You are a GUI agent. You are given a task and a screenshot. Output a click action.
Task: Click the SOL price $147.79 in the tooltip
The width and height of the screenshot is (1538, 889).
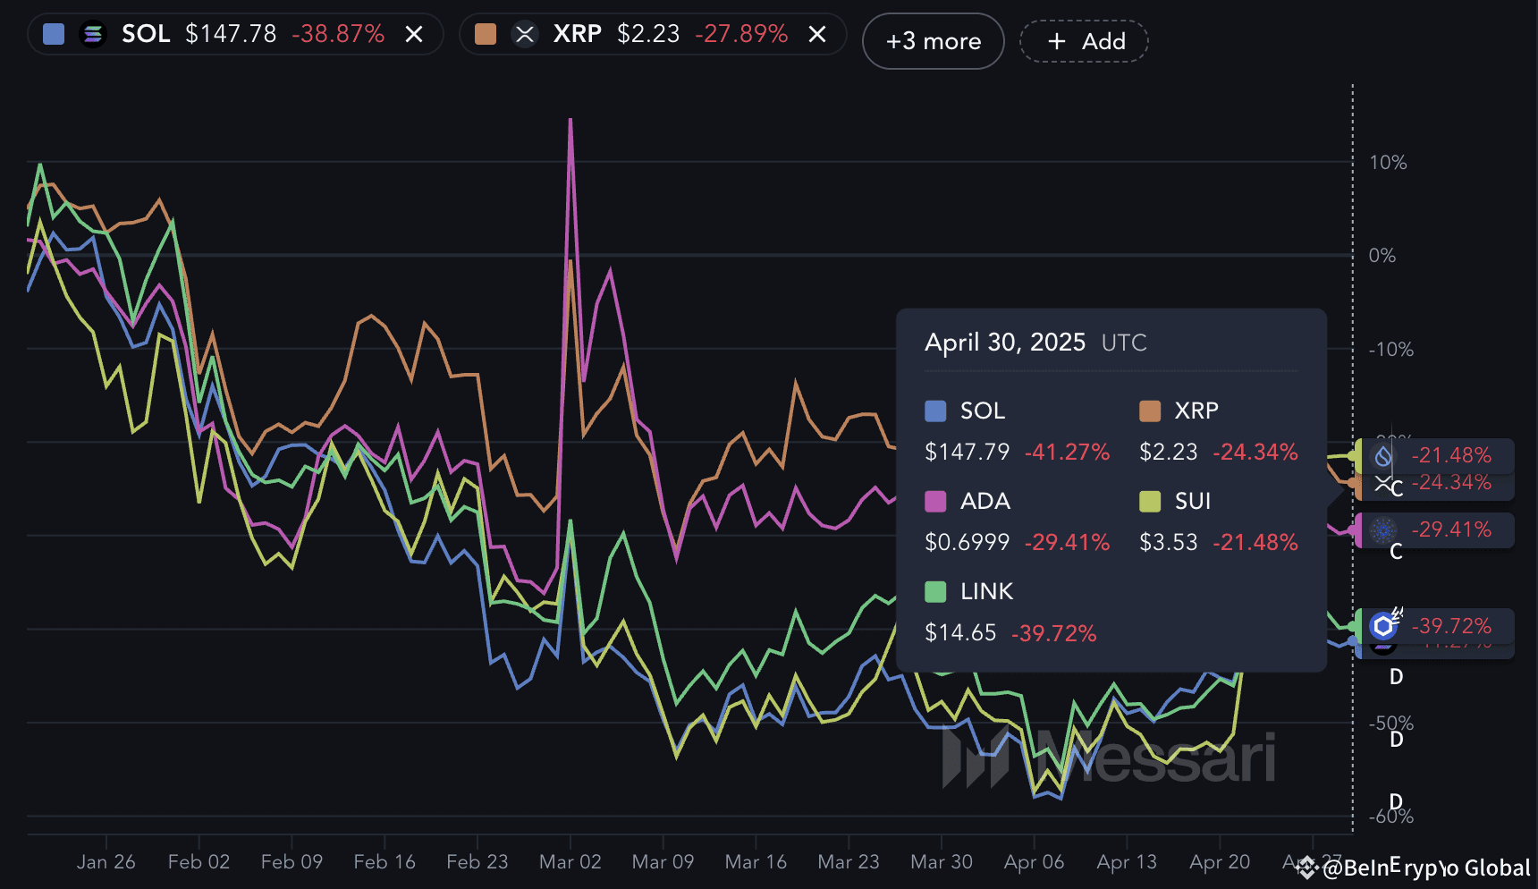click(x=967, y=453)
